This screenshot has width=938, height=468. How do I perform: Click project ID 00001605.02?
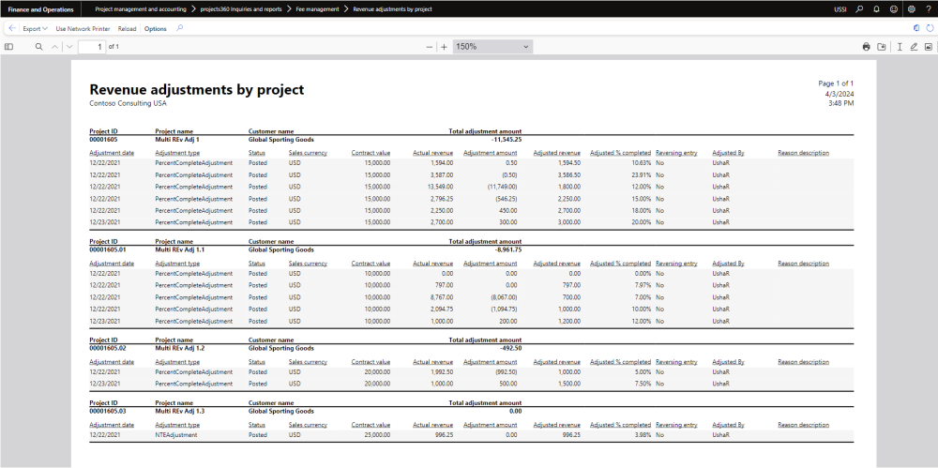click(108, 348)
